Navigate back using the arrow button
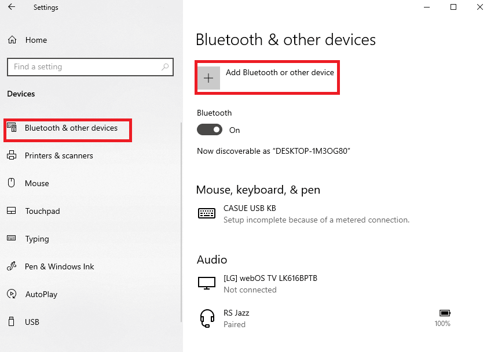This screenshot has height=352, width=487. click(11, 8)
